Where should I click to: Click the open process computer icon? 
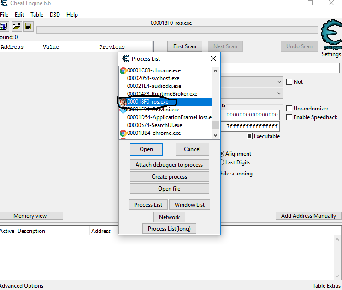tap(4, 26)
